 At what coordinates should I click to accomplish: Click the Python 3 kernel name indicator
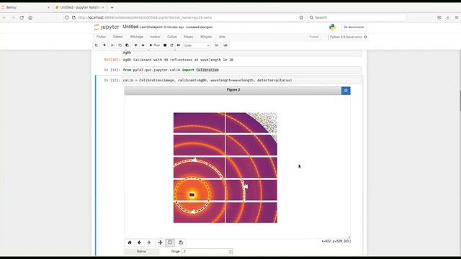tap(346, 37)
